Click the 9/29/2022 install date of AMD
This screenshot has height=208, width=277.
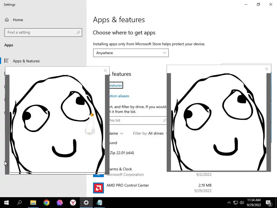pos(203,191)
